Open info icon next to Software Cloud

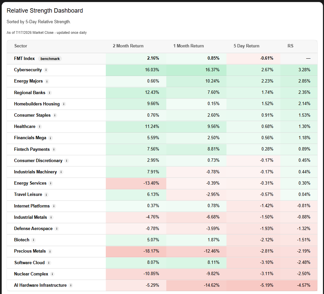tap(49, 263)
